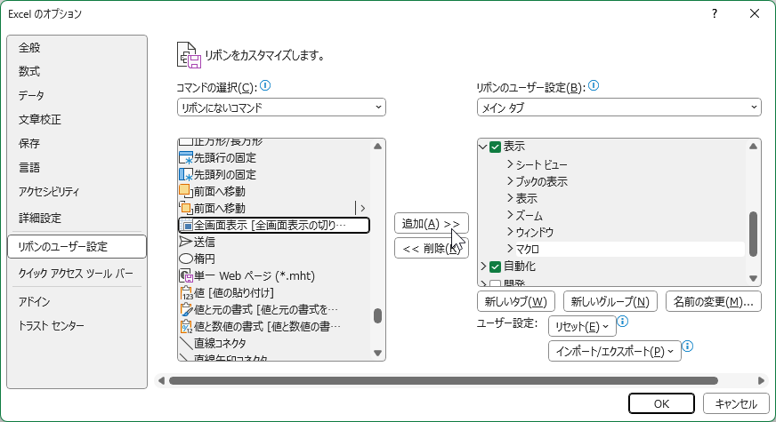Expand the ズーム group in tree
The width and height of the screenshot is (776, 422).
[510, 216]
